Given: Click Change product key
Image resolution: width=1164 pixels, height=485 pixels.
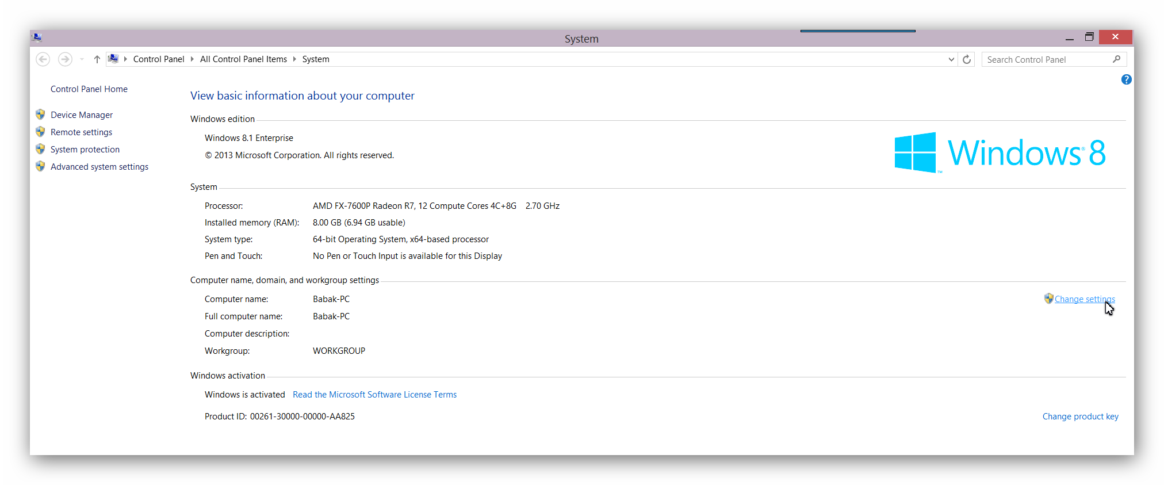Looking at the screenshot, I should [x=1080, y=417].
